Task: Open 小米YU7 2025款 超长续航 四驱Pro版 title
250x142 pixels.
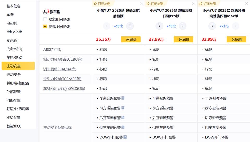Action: [171, 13]
